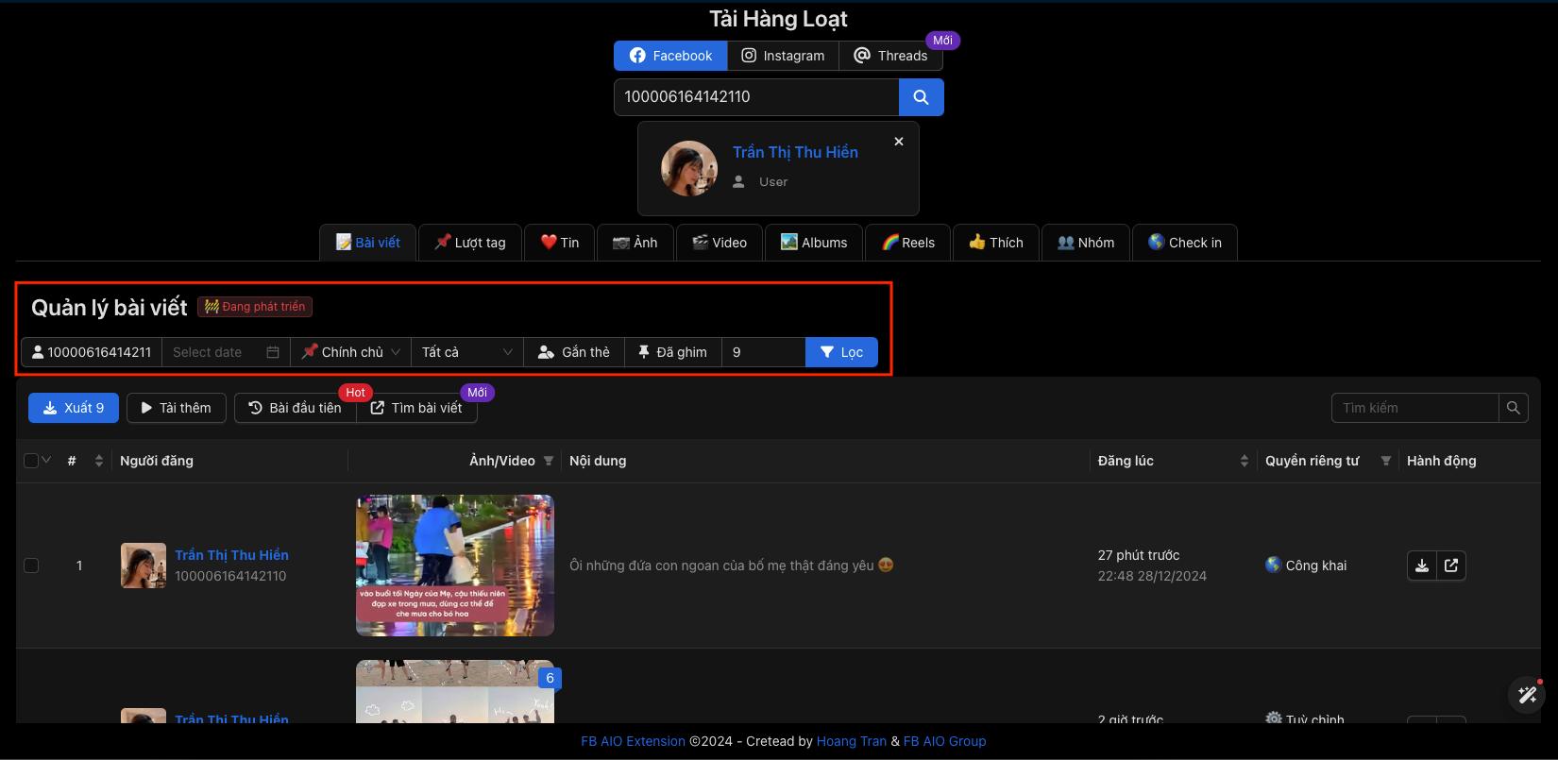This screenshot has height=760, width=1558.
Task: Toggle the select-all checkbox in table header
Action: pos(30,461)
